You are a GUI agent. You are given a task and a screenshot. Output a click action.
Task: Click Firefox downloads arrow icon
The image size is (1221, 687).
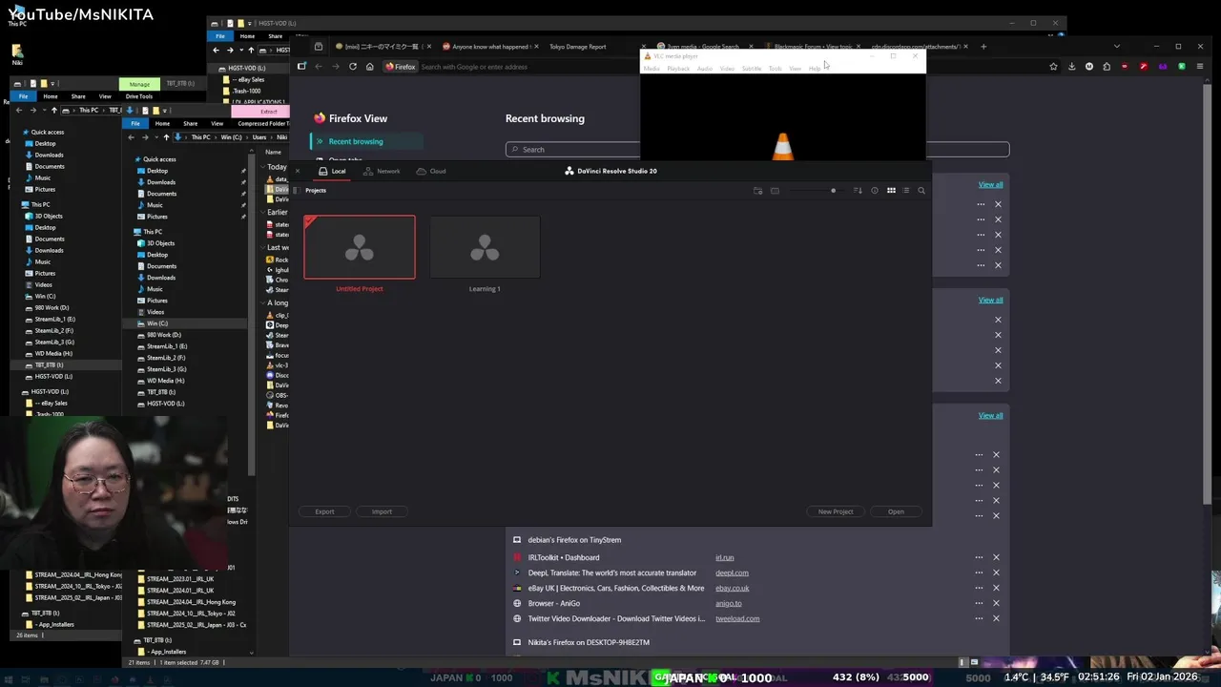[x=1071, y=67]
